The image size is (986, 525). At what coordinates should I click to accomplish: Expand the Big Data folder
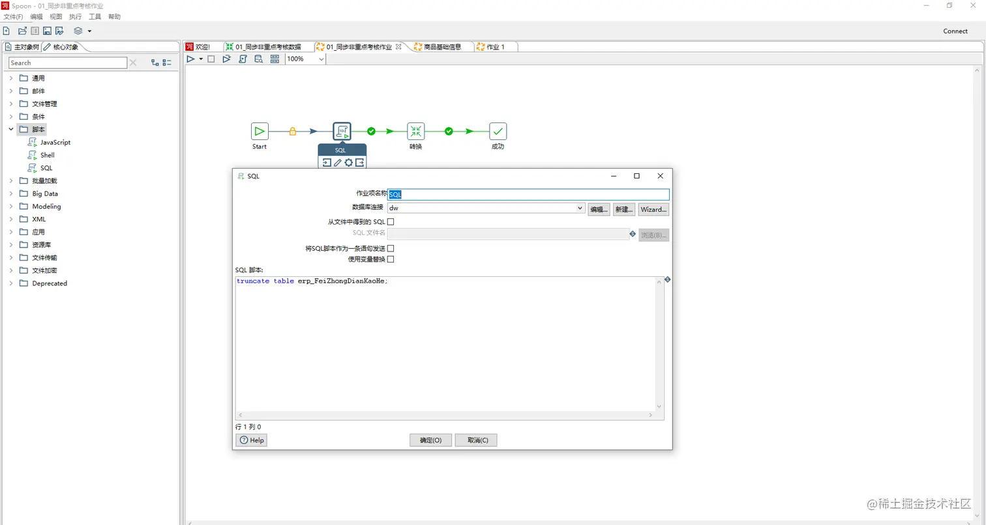tap(11, 193)
